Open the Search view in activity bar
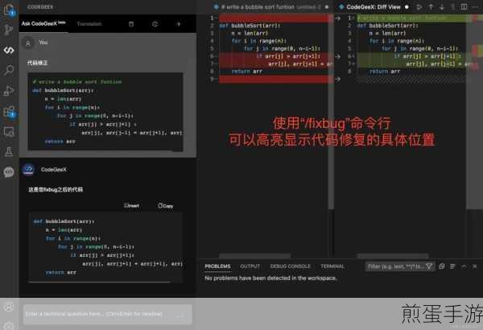Image resolution: width=483 pixels, height=330 pixels. (x=9, y=70)
